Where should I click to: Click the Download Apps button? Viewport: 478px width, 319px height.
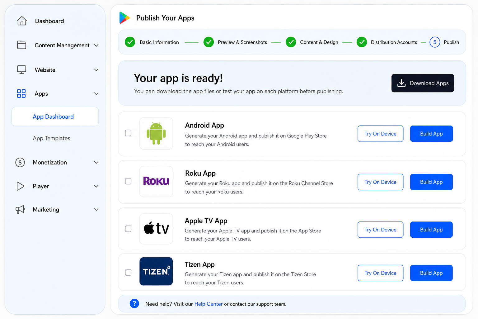tap(423, 83)
